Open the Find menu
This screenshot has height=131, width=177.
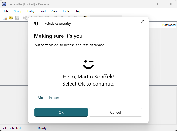42,11
